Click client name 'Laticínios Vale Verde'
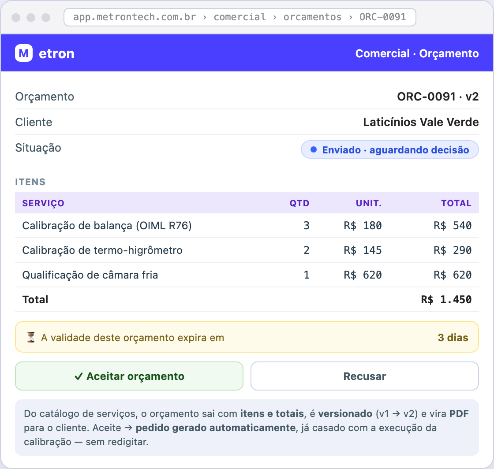The height and width of the screenshot is (469, 494). click(x=421, y=122)
